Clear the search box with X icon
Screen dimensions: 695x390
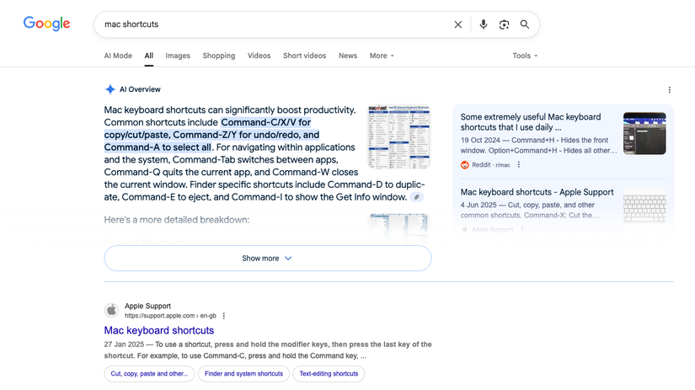pyautogui.click(x=458, y=24)
